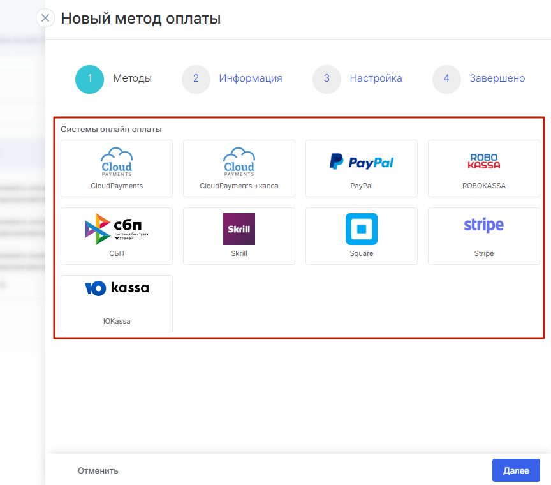Select the Stripe logo

coord(483,225)
